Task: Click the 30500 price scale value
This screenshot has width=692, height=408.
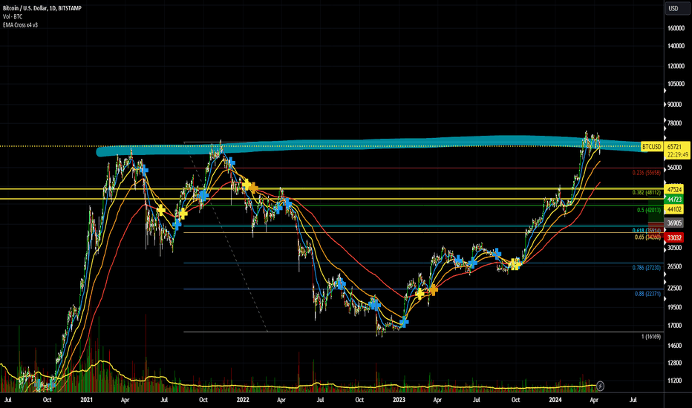Action: [675, 248]
